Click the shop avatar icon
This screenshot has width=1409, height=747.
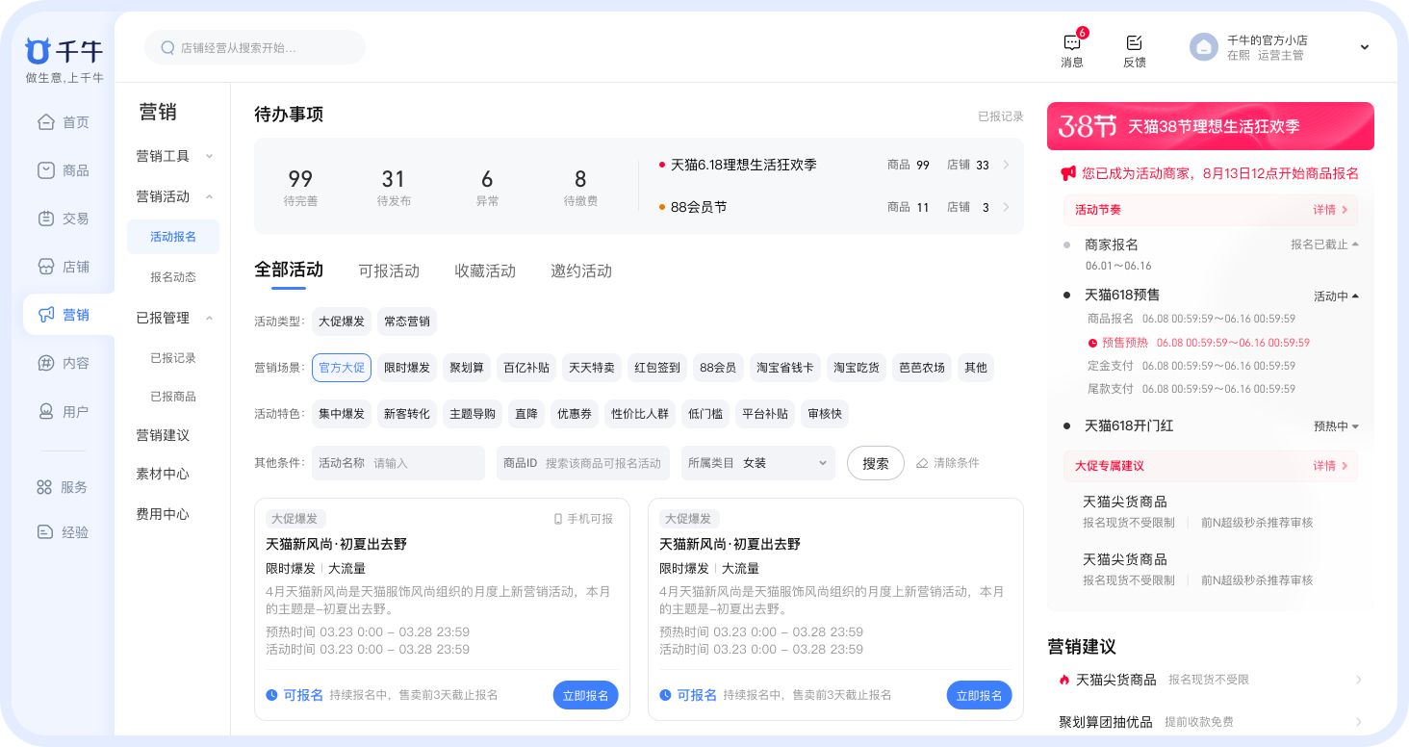point(1204,47)
